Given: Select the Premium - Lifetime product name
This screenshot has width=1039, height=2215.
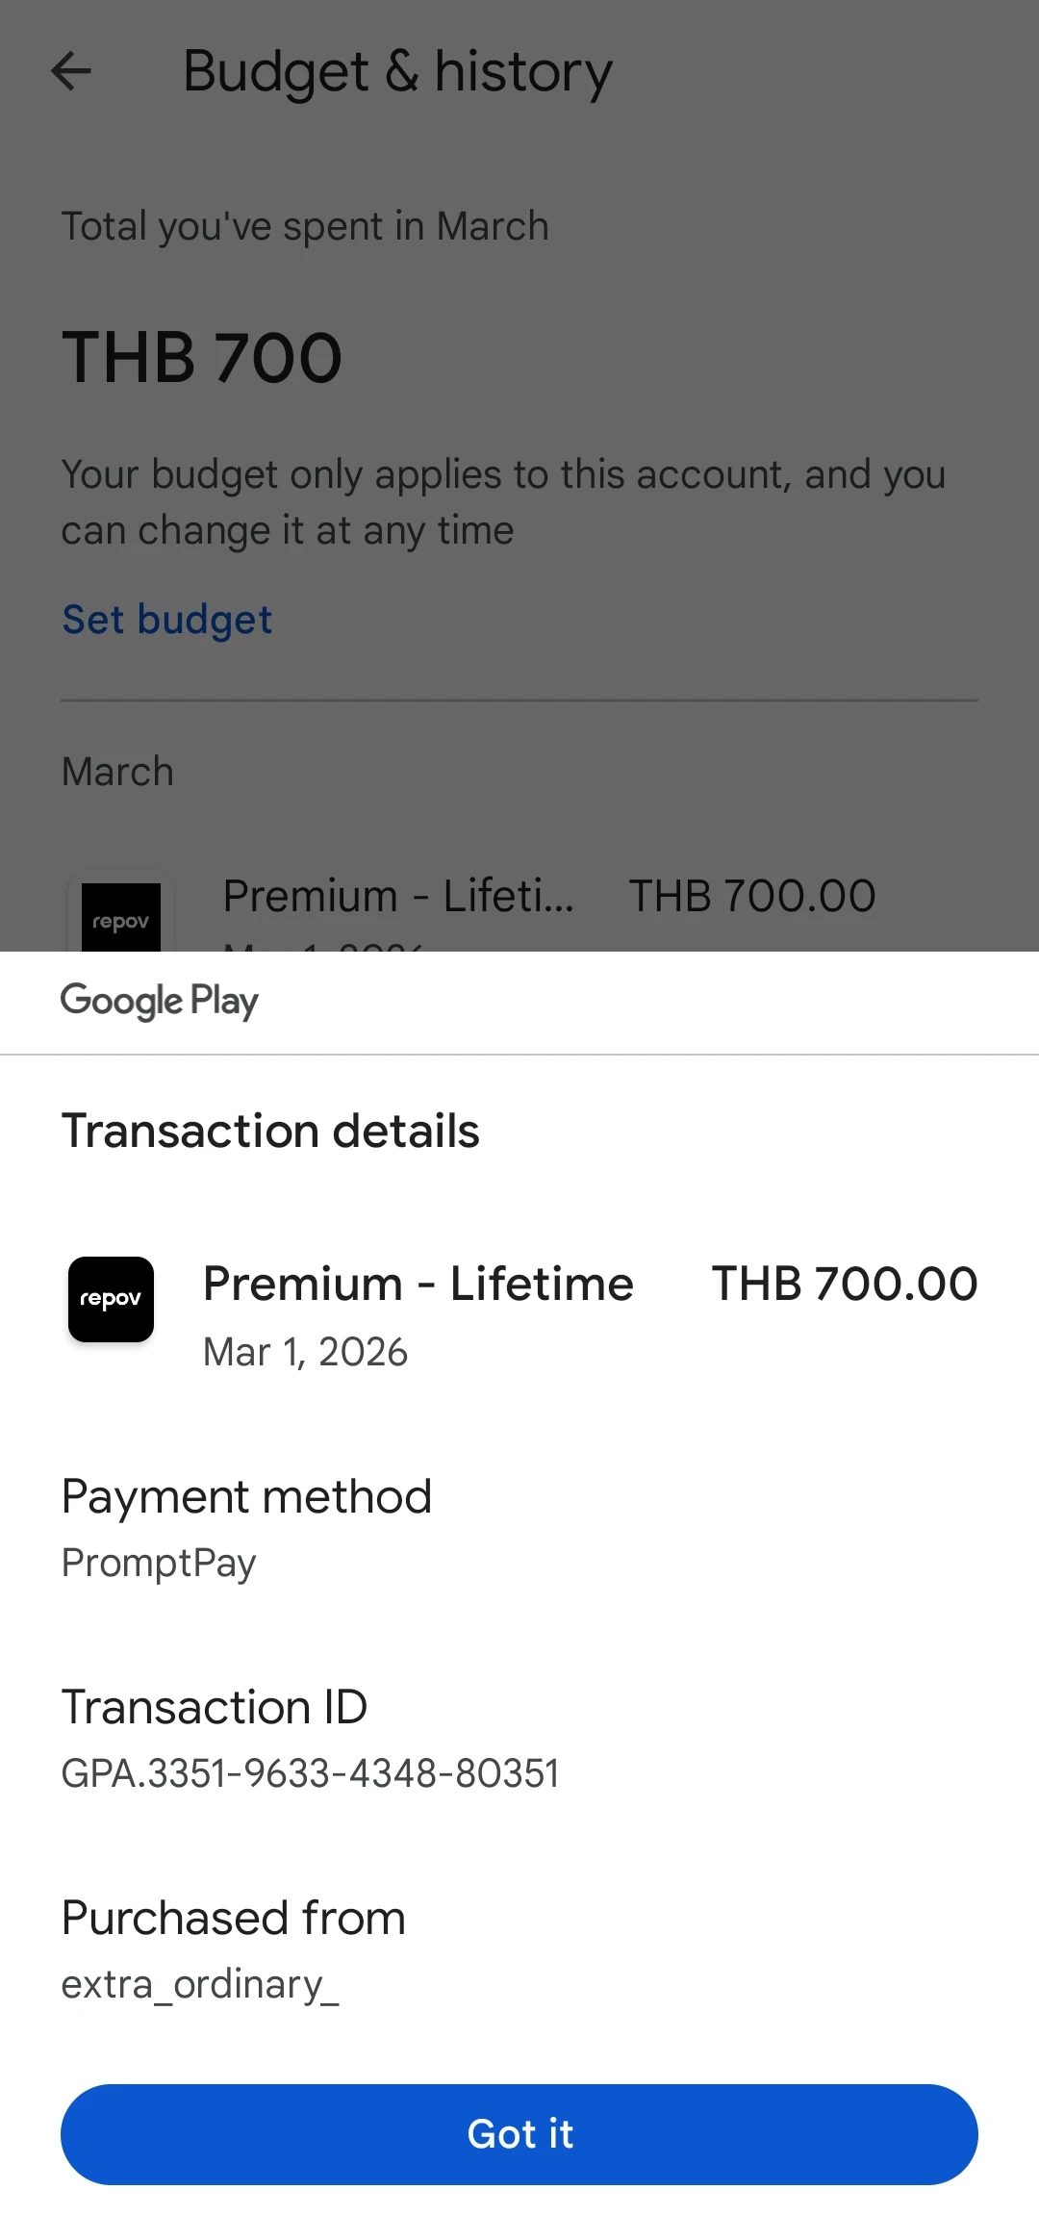Looking at the screenshot, I should (x=418, y=1284).
